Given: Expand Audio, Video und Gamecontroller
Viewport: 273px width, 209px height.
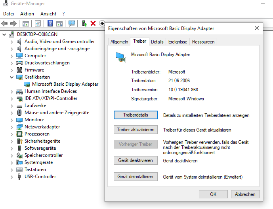Looking at the screenshot, I should pos(11,41).
